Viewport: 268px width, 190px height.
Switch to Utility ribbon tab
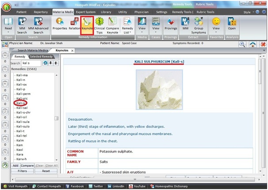pyautogui.click(x=123, y=12)
